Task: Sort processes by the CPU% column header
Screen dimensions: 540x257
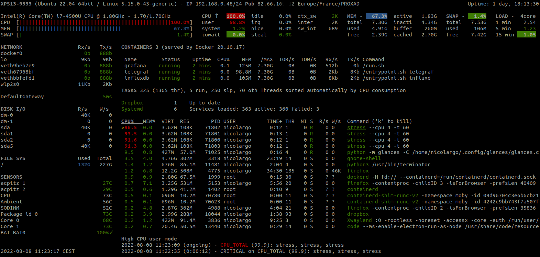Action: coord(127,121)
